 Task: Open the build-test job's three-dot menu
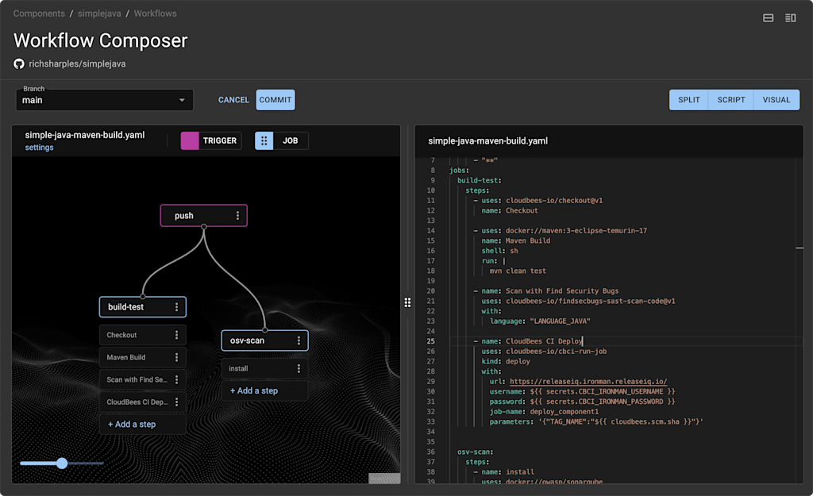pos(177,307)
